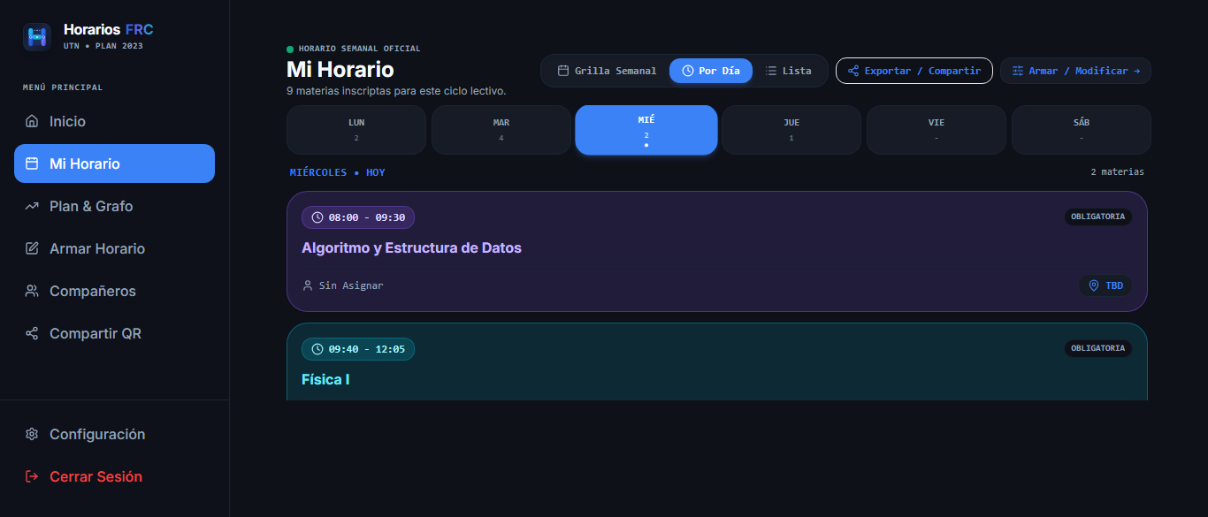This screenshot has width=1208, height=517.
Task: Switch to the Grilla Semanal view
Action: tap(607, 71)
